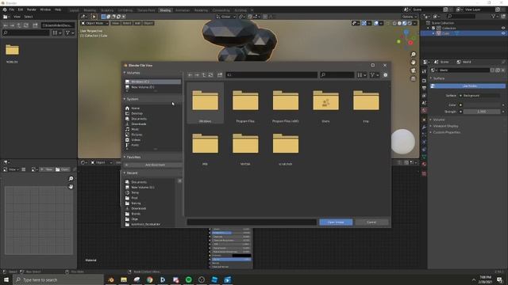This screenshot has width=508, height=285.
Task: Click the world Color field
Action: 482,105
